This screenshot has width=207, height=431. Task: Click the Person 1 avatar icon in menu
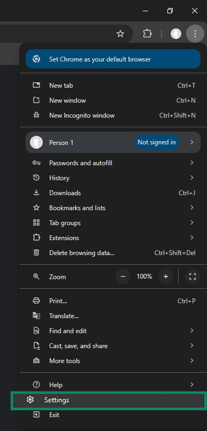36,142
